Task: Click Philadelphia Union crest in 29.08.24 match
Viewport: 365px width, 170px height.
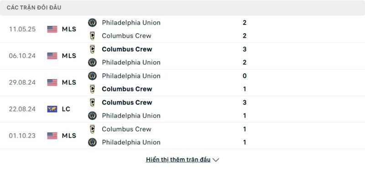Action: [x=92, y=76]
